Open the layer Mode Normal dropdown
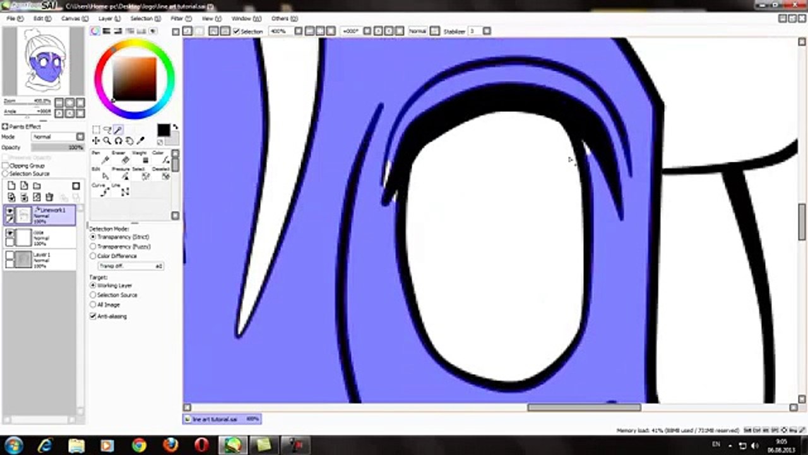808x455 pixels. [80, 136]
